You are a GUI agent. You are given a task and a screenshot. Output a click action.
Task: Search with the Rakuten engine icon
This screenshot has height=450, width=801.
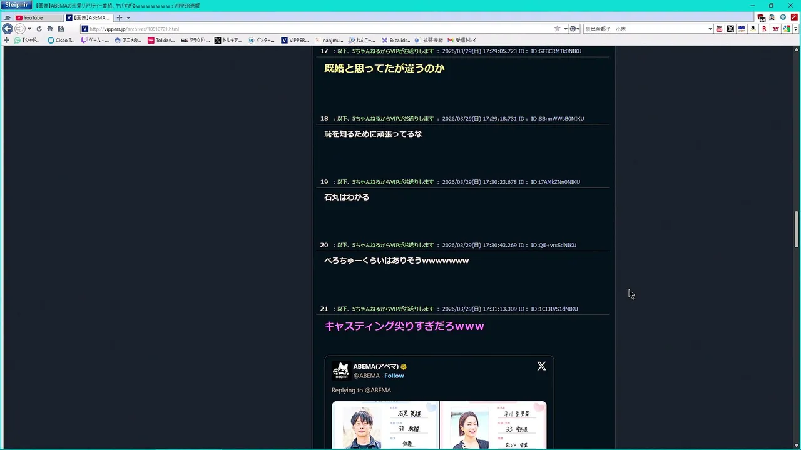764,29
